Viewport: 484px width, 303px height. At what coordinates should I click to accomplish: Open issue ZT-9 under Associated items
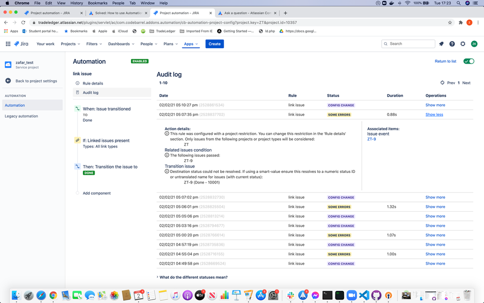[x=371, y=139]
